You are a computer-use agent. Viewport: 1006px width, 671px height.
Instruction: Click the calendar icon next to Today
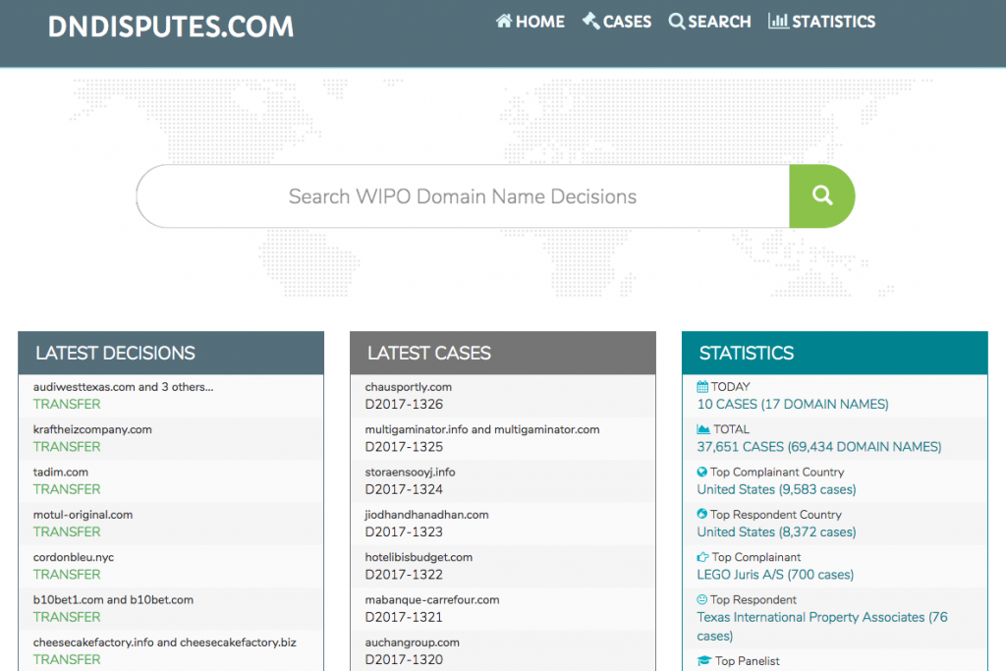click(x=702, y=387)
